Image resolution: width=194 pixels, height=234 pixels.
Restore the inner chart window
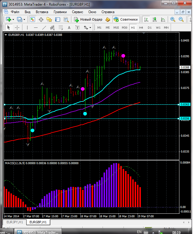click(183, 12)
